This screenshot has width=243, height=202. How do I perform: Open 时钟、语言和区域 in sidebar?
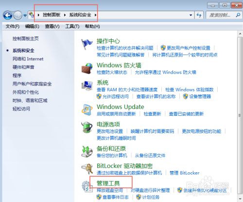(30, 101)
